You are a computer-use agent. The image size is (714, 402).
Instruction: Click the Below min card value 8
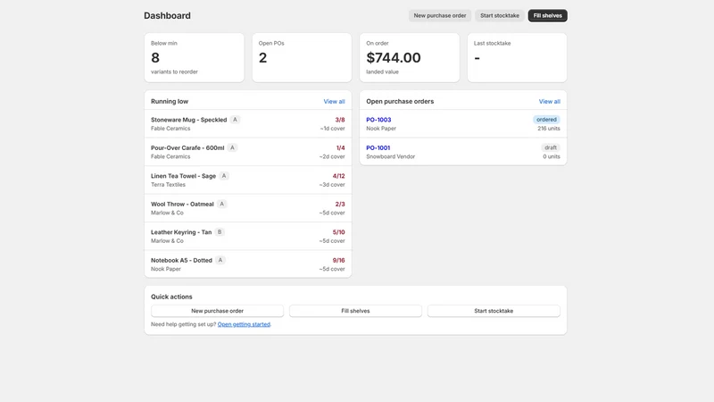click(155, 58)
